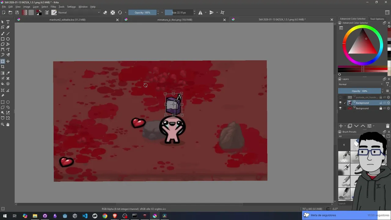
Task: Click the reload original preset icon
Action: click(x=120, y=13)
